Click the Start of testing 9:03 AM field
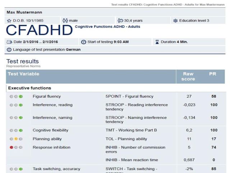The height and width of the screenshot is (173, 230). (115, 42)
